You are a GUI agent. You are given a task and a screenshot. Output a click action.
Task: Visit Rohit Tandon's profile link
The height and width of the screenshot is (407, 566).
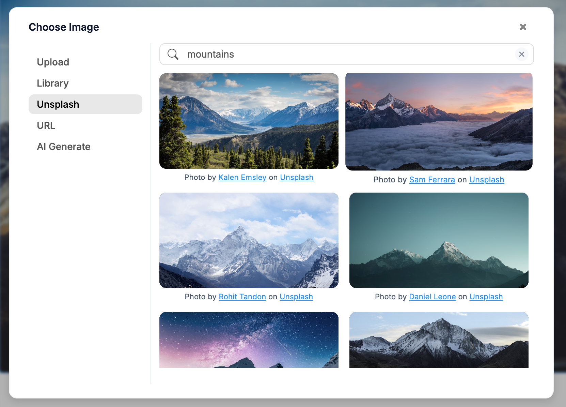(x=242, y=297)
